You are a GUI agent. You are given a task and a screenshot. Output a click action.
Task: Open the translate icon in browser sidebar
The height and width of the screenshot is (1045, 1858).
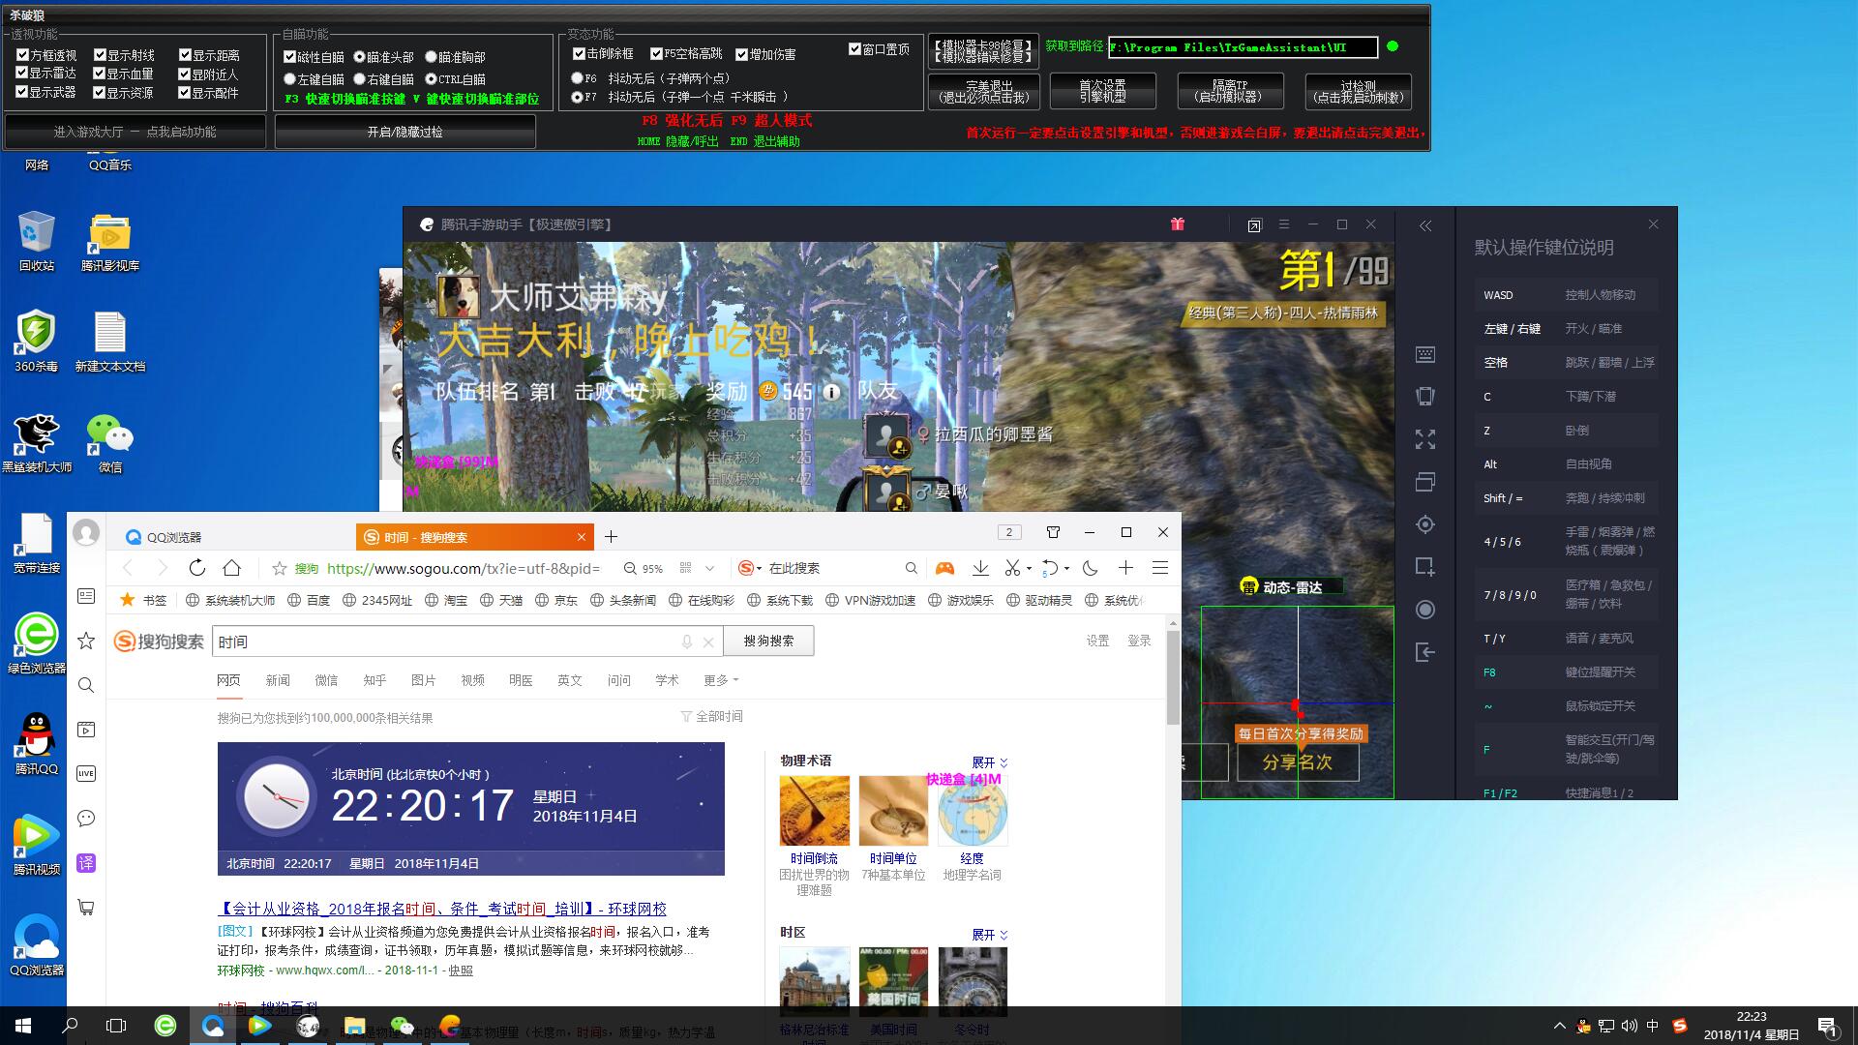point(86,863)
